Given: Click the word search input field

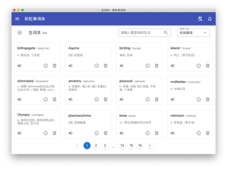Looking at the screenshot, I should coord(141,33).
